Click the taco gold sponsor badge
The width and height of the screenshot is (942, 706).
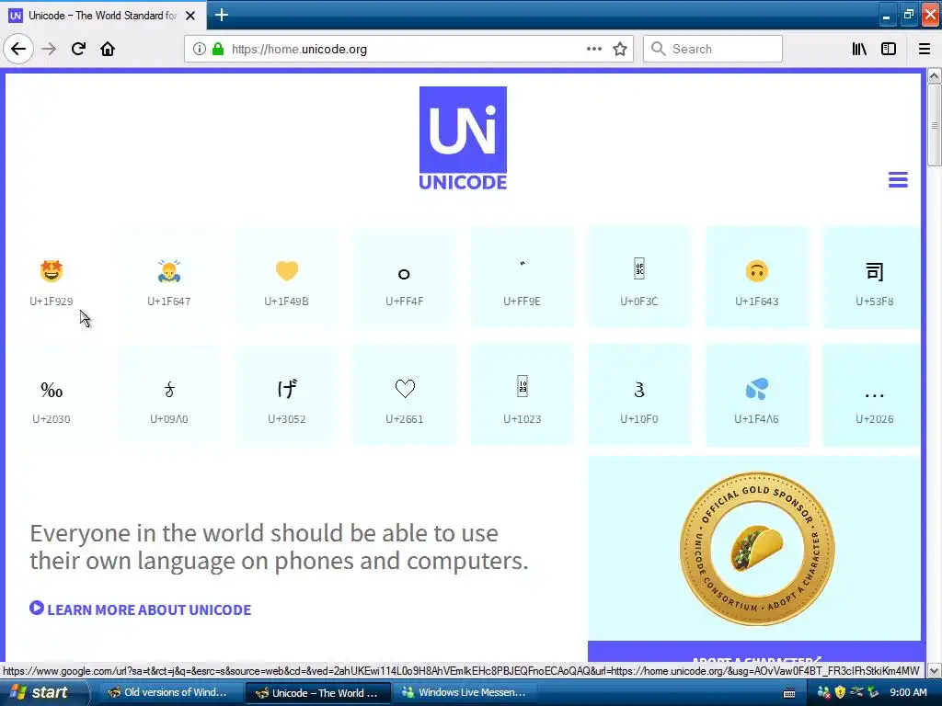click(x=757, y=549)
